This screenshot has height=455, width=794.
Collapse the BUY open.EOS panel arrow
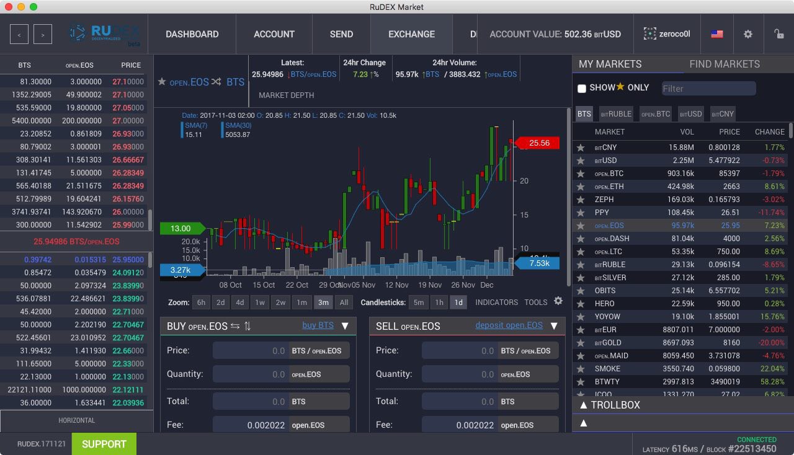(x=345, y=326)
